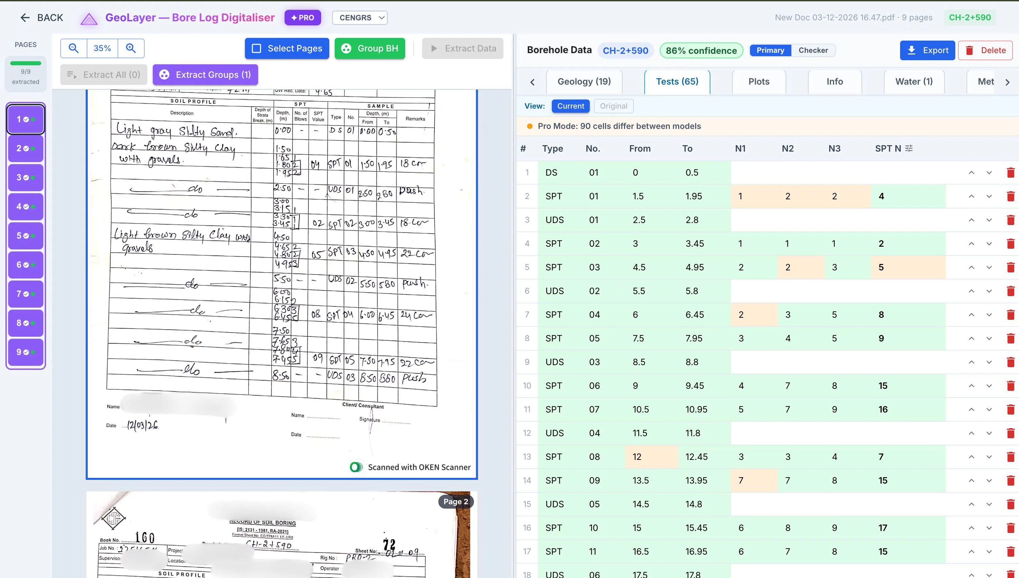Click the zoom out magnifier icon
Viewport: 1019px width, 578px height.
[x=74, y=48]
